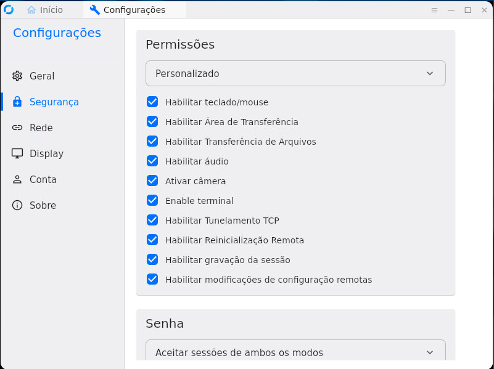Open the hamburger menu in title bar
The width and height of the screenshot is (494, 369).
tap(434, 10)
